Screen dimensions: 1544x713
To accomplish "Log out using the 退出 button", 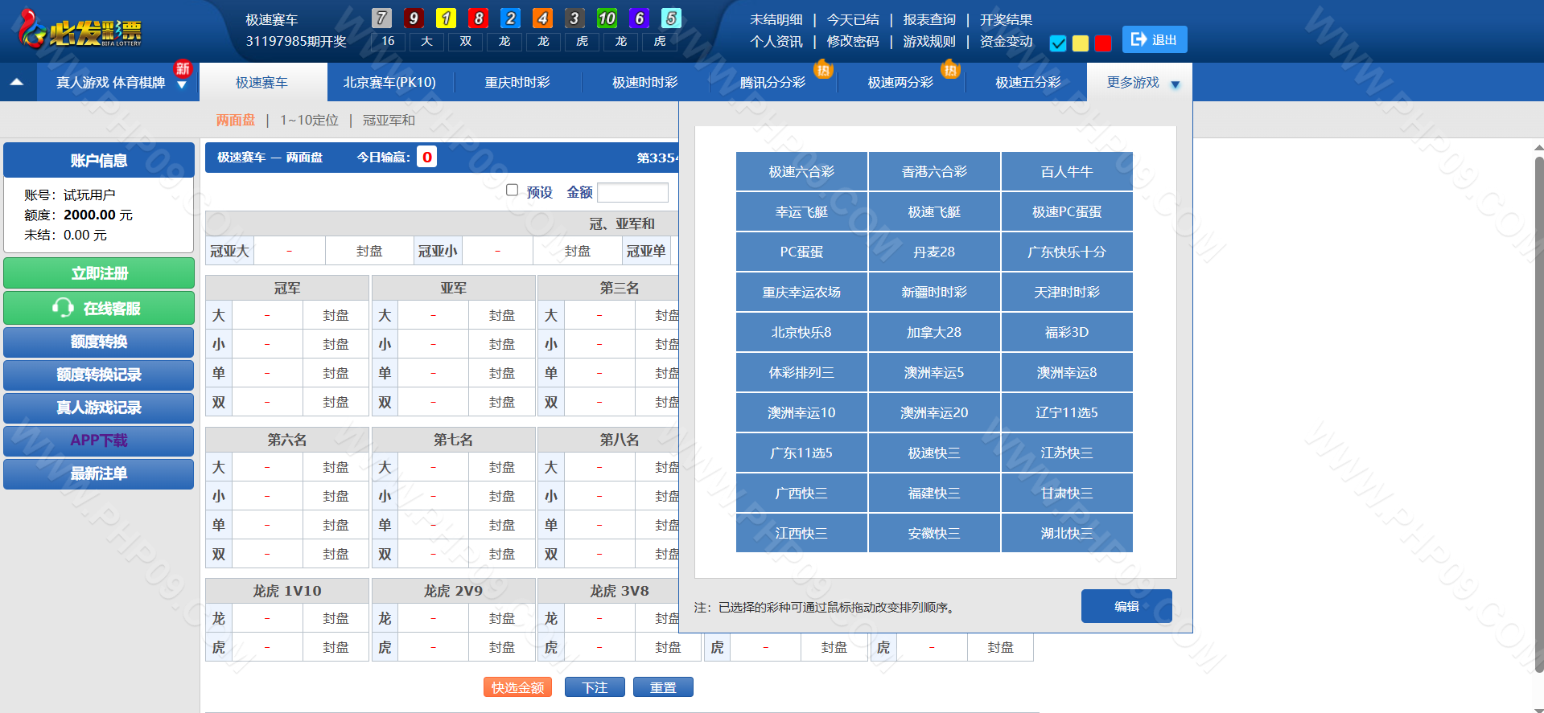I will (1154, 39).
